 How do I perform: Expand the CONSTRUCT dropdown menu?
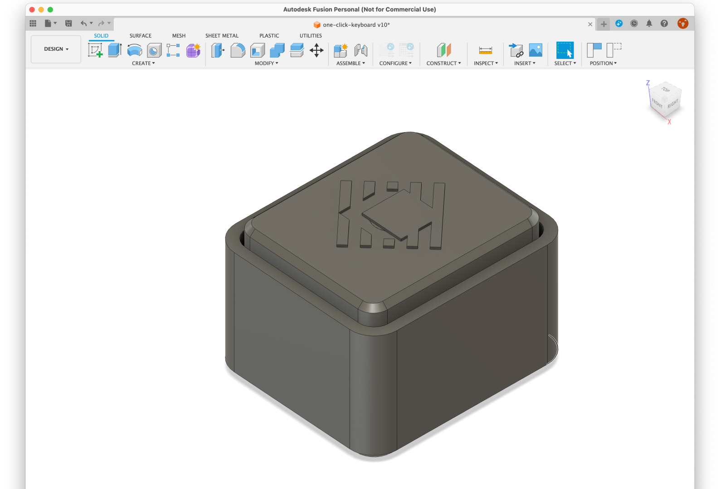[443, 63]
